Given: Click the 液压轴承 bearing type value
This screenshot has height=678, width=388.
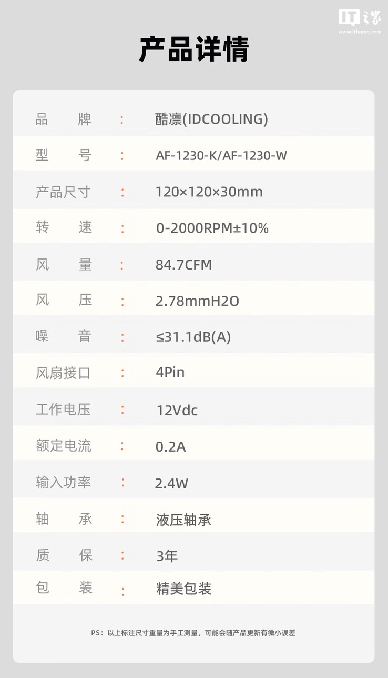Looking at the screenshot, I should tap(183, 520).
